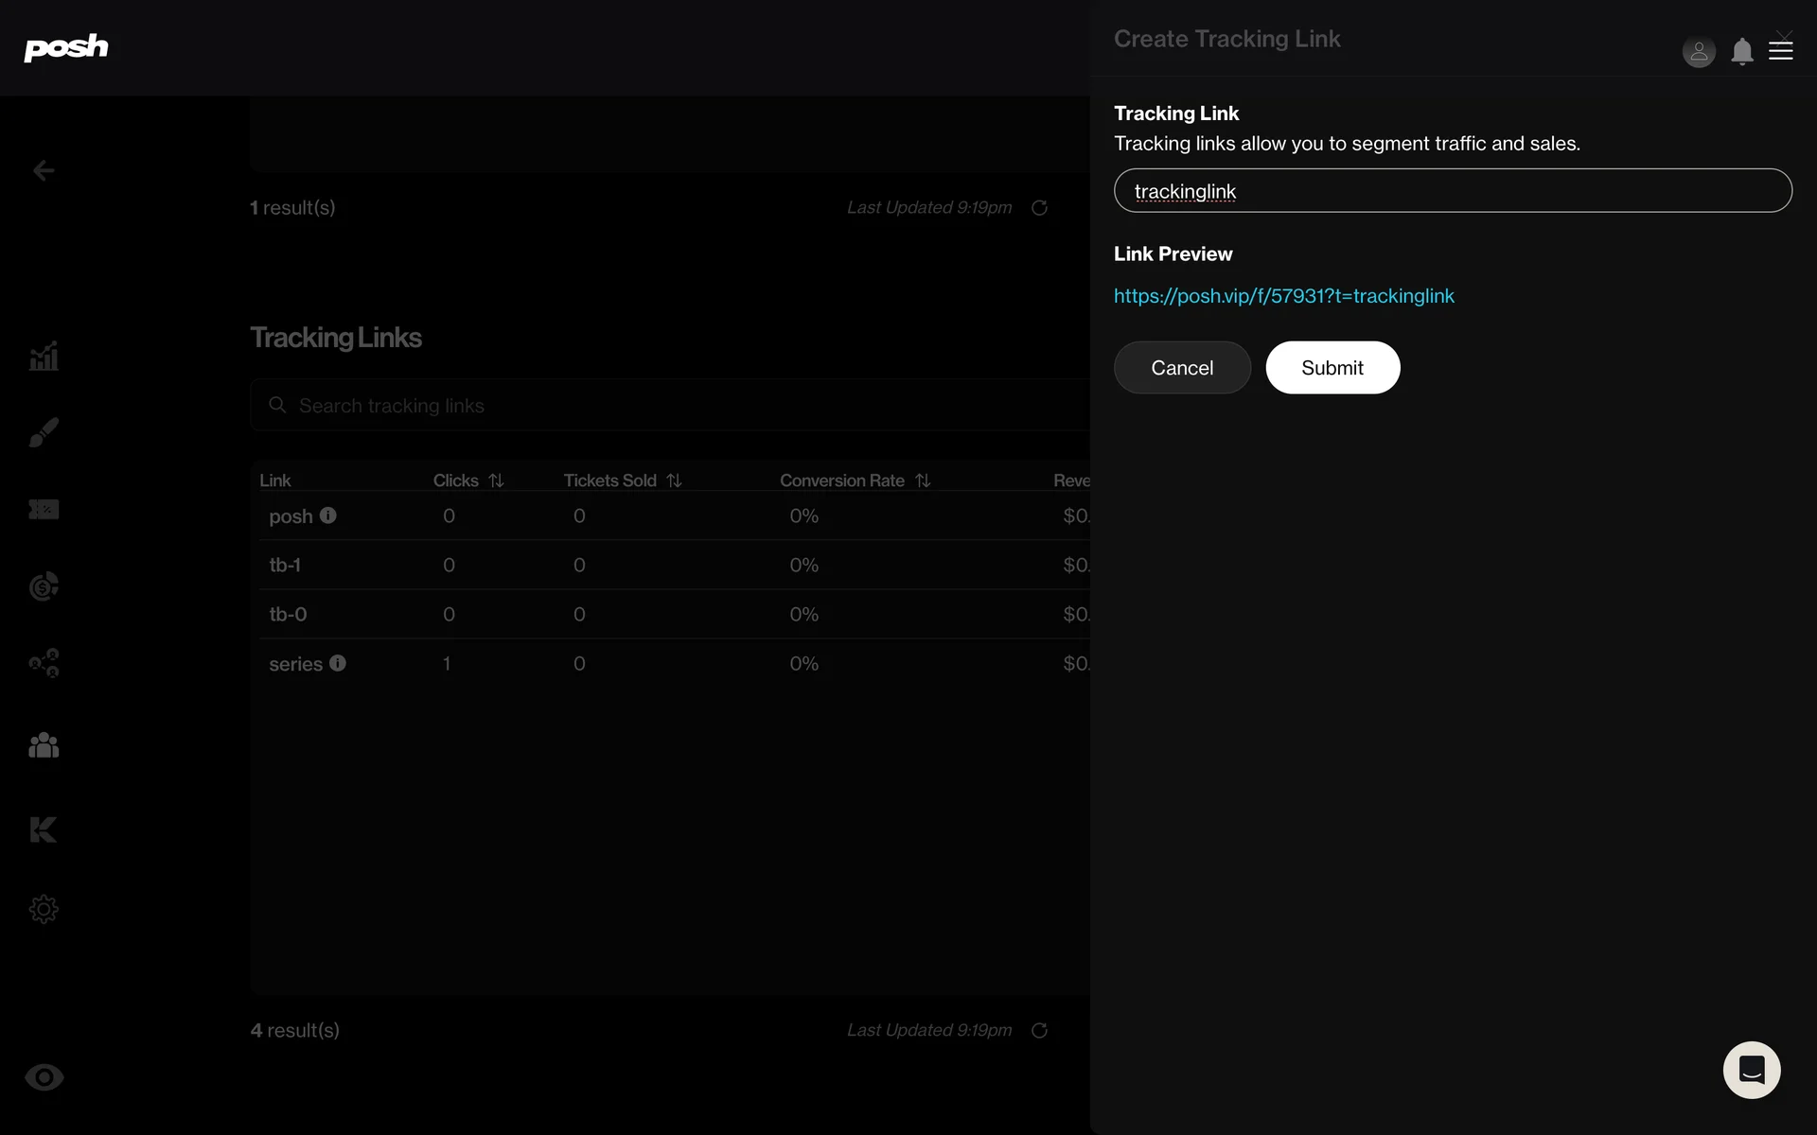This screenshot has height=1135, width=1817.
Task: Open the tickets sidebar icon
Action: (44, 510)
